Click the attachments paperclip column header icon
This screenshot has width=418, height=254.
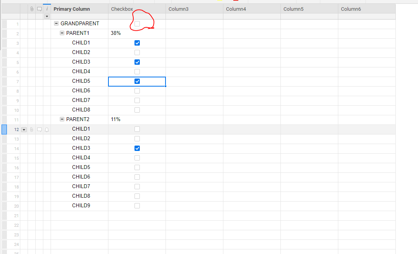(31, 8)
